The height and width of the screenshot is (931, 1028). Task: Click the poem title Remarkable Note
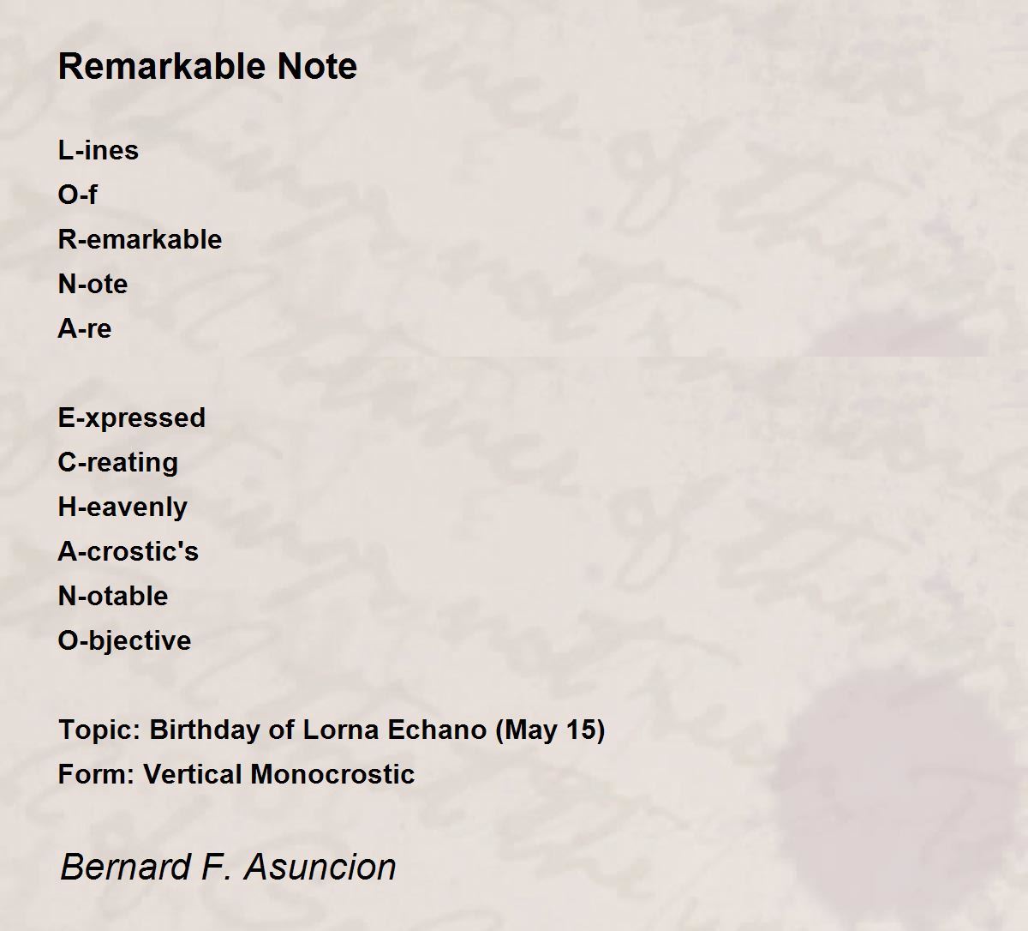[x=207, y=67]
